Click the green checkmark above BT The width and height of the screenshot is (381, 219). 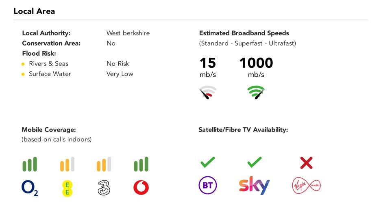point(207,163)
